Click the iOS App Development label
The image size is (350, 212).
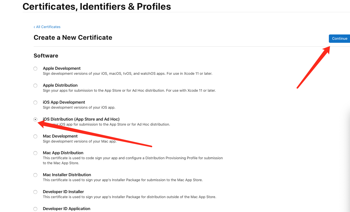pyautogui.click(x=64, y=102)
